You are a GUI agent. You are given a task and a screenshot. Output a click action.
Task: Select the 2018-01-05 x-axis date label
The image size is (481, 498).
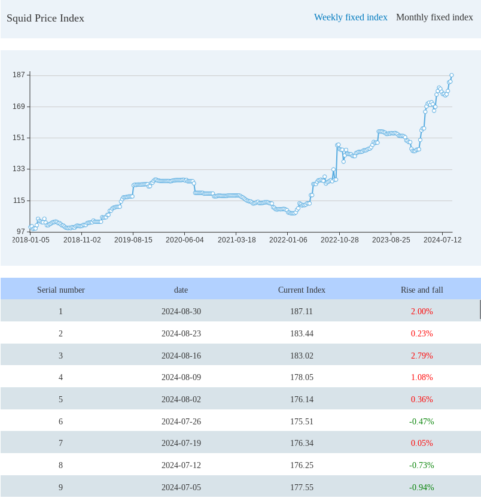pos(31,239)
